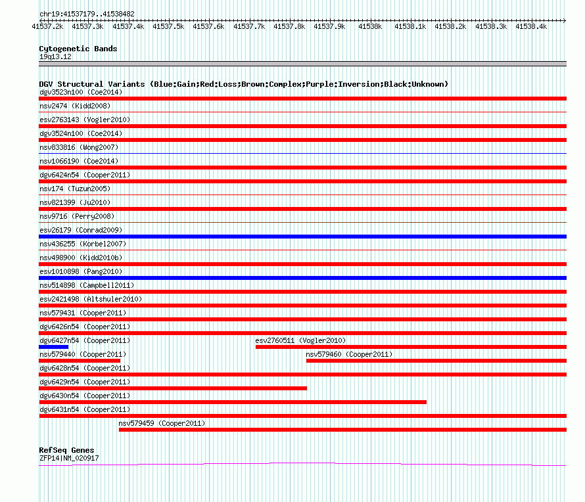Click the short red nsv579440 loss bar
This screenshot has width=585, height=502.
(x=80, y=361)
